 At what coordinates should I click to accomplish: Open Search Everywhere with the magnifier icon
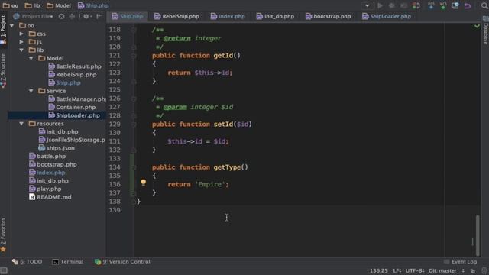[x=484, y=5]
